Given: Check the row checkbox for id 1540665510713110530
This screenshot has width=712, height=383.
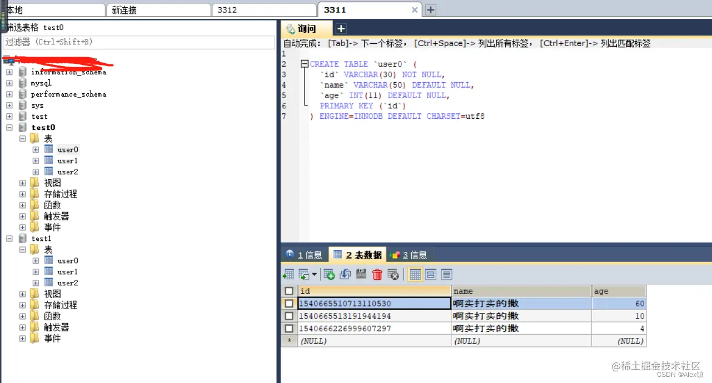Looking at the screenshot, I should tap(289, 304).
